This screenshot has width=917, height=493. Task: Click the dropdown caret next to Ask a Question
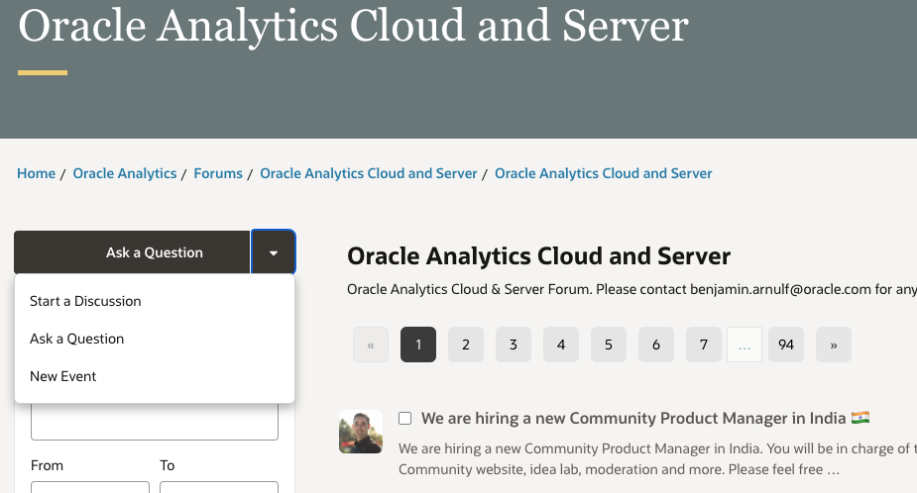pos(273,252)
